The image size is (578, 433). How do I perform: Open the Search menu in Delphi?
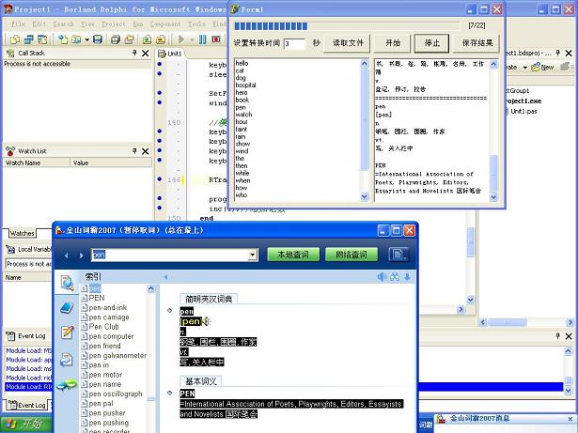pyautogui.click(x=63, y=24)
